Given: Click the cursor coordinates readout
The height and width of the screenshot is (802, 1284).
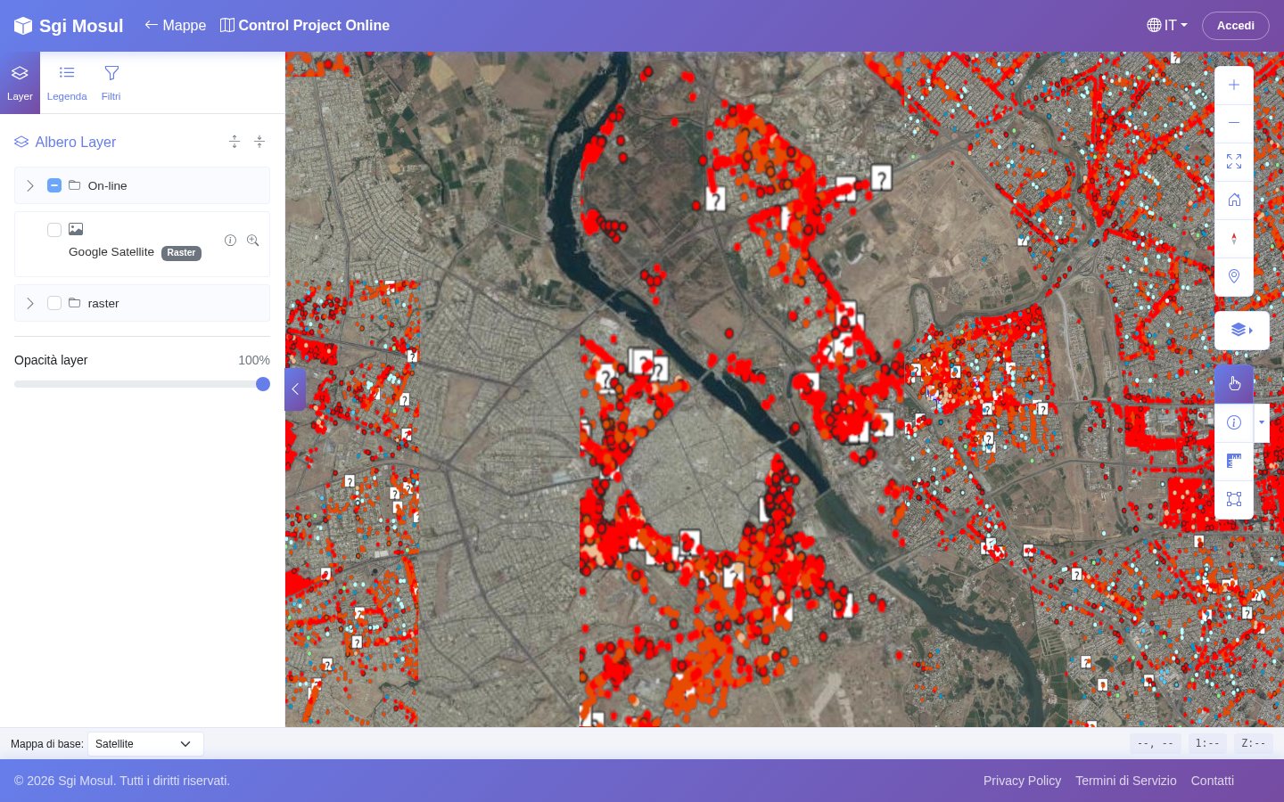Looking at the screenshot, I should tap(1156, 743).
